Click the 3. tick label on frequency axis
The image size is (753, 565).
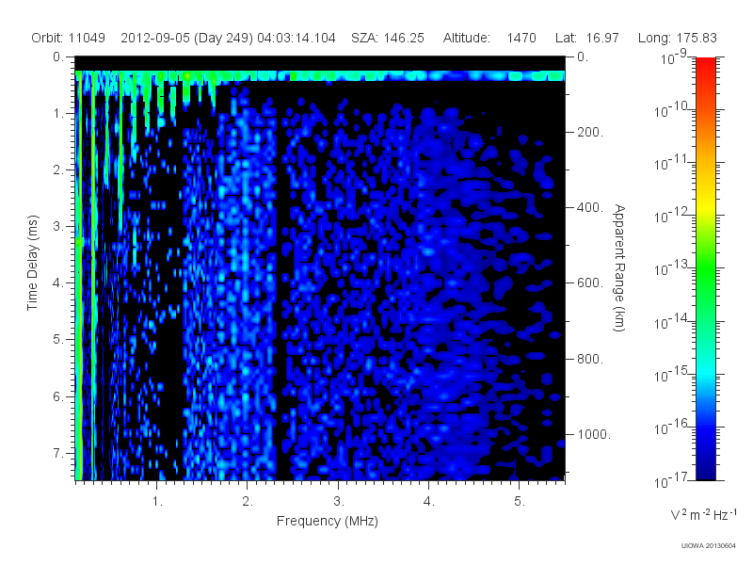(338, 502)
